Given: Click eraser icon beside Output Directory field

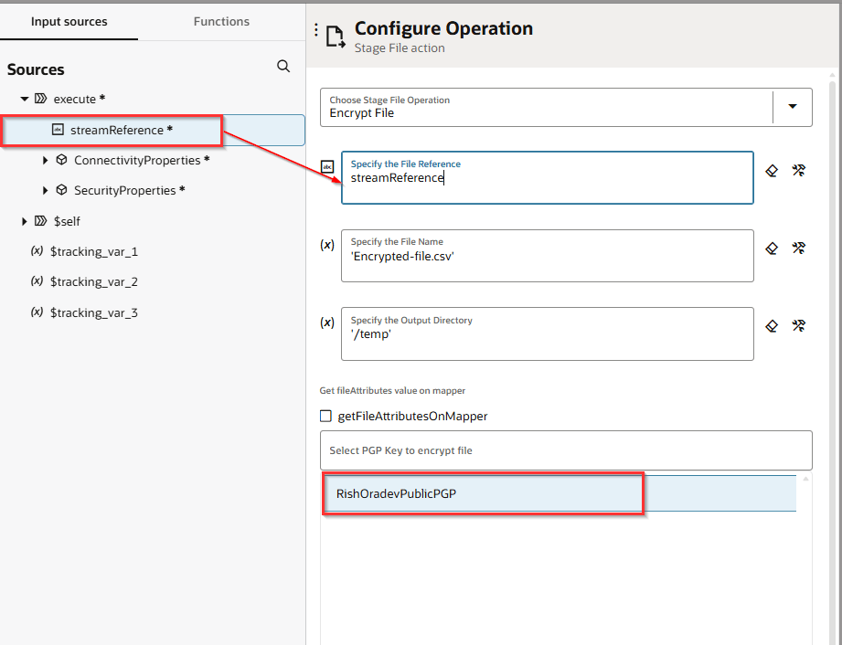Looking at the screenshot, I should [x=772, y=325].
